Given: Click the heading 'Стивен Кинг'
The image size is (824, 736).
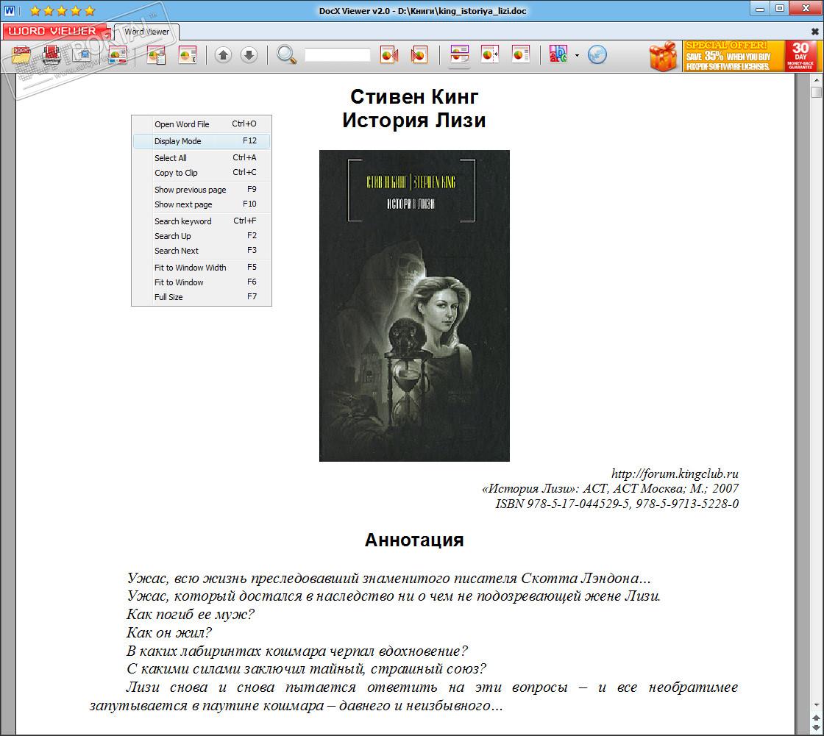Looking at the screenshot, I should click(x=414, y=96).
